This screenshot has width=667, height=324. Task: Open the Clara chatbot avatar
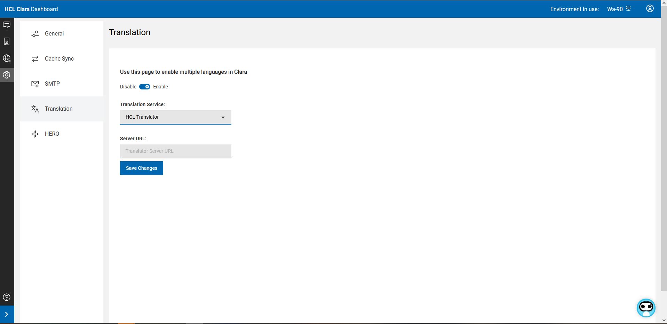tap(646, 308)
